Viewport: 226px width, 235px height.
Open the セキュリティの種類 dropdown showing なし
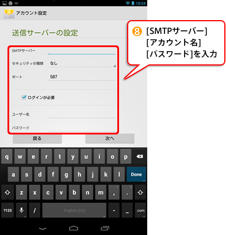[82, 63]
